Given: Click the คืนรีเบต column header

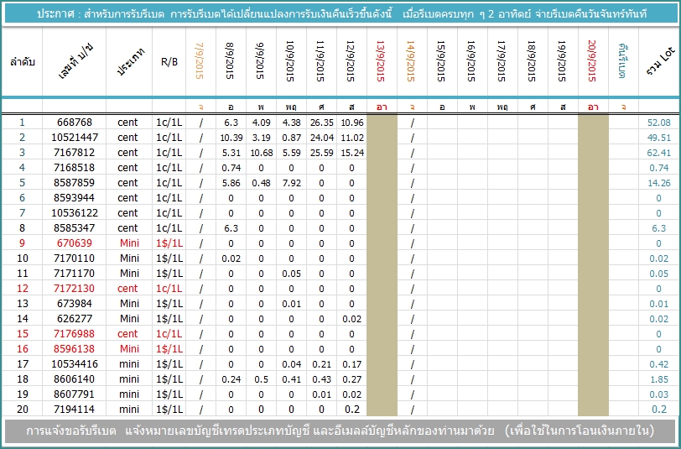Looking at the screenshot, I should pos(621,61).
